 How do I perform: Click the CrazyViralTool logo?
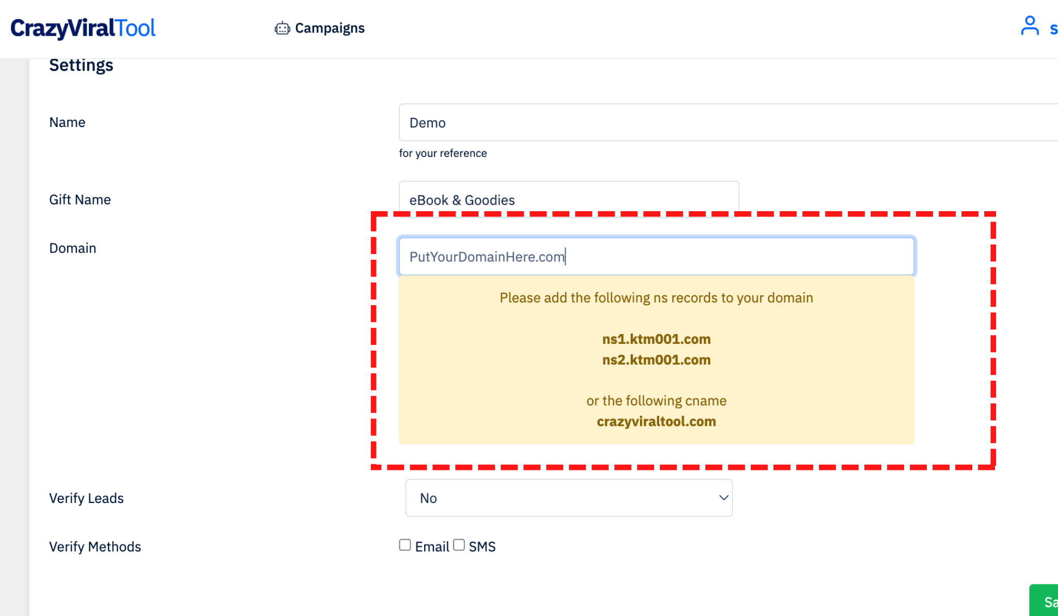[x=83, y=28]
